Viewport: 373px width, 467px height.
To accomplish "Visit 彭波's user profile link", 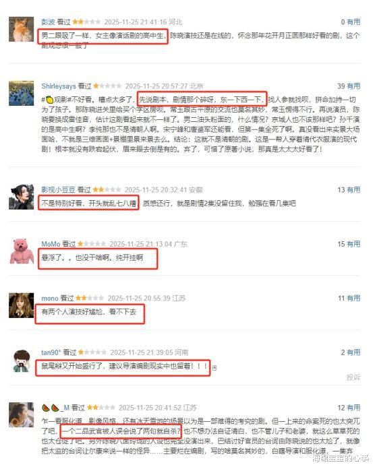I will 48,22.
